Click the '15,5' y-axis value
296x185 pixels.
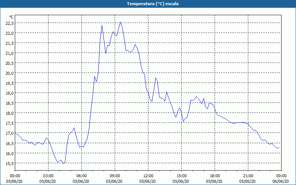point(10,163)
